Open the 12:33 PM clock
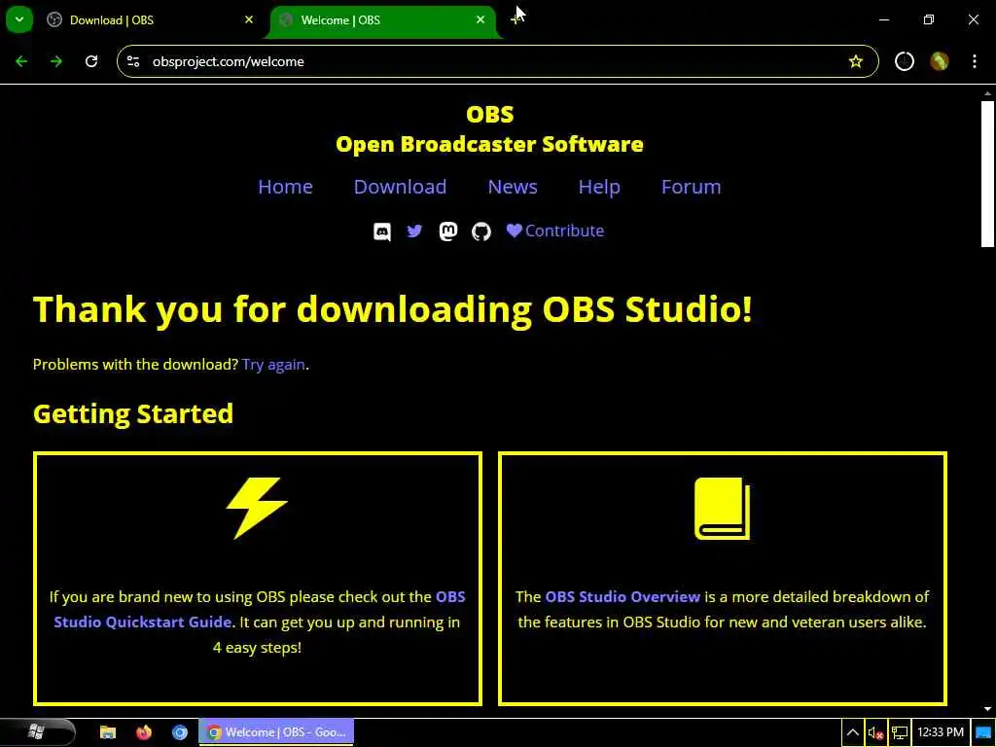Image resolution: width=996 pixels, height=747 pixels. 941,732
